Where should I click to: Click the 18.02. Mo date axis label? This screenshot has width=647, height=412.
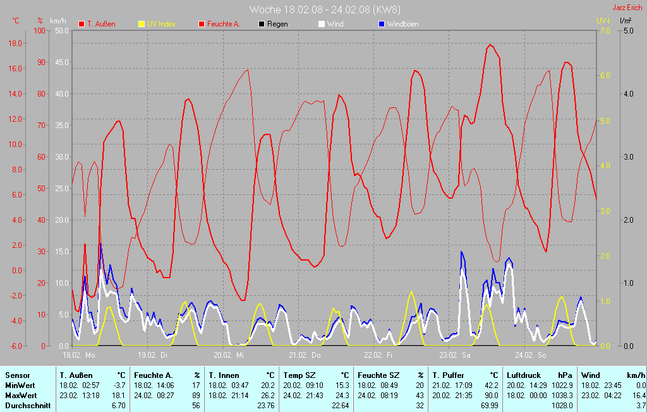[x=78, y=355]
